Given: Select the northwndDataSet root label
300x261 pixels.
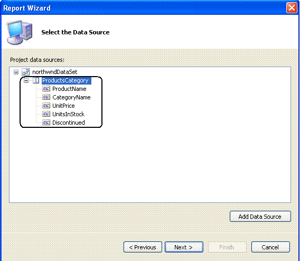Looking at the screenshot, I should [x=55, y=72].
